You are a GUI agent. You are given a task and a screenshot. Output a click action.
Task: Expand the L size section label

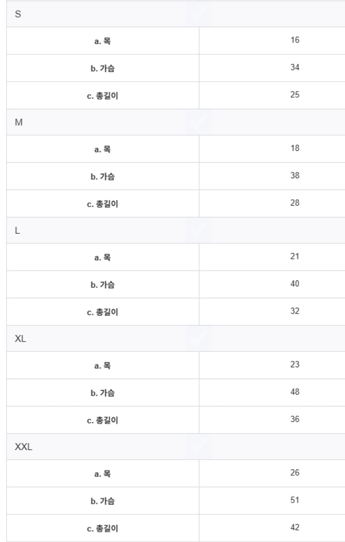[x=17, y=231]
